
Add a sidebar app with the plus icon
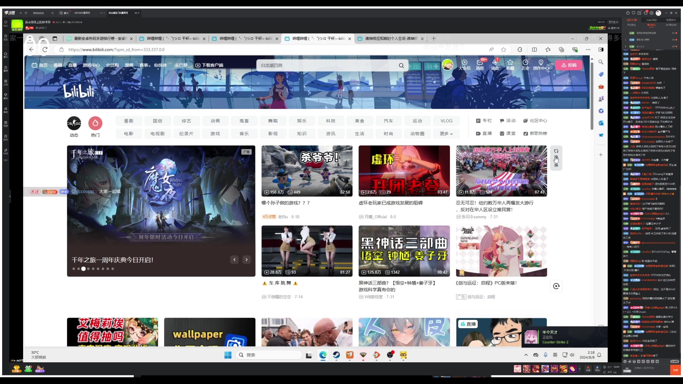pyautogui.click(x=601, y=155)
